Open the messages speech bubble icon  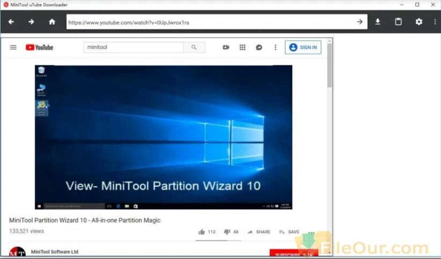pos(259,48)
